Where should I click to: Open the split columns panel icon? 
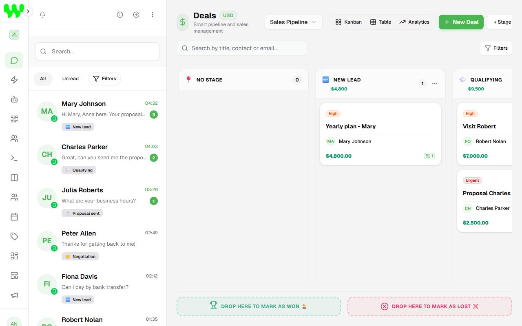coord(14,178)
